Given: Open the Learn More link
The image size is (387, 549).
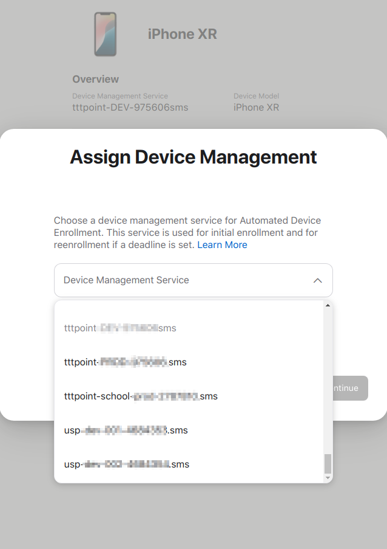Looking at the screenshot, I should tap(222, 245).
